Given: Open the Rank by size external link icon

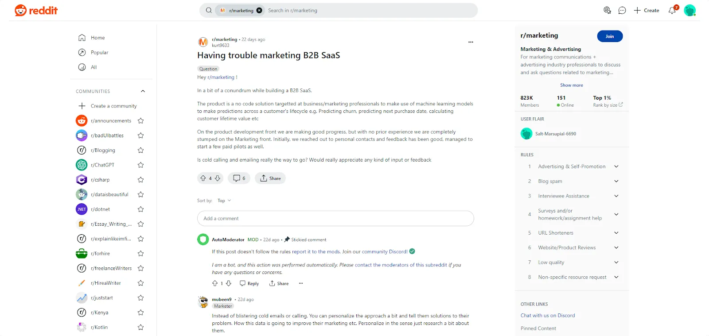Looking at the screenshot, I should (x=621, y=105).
